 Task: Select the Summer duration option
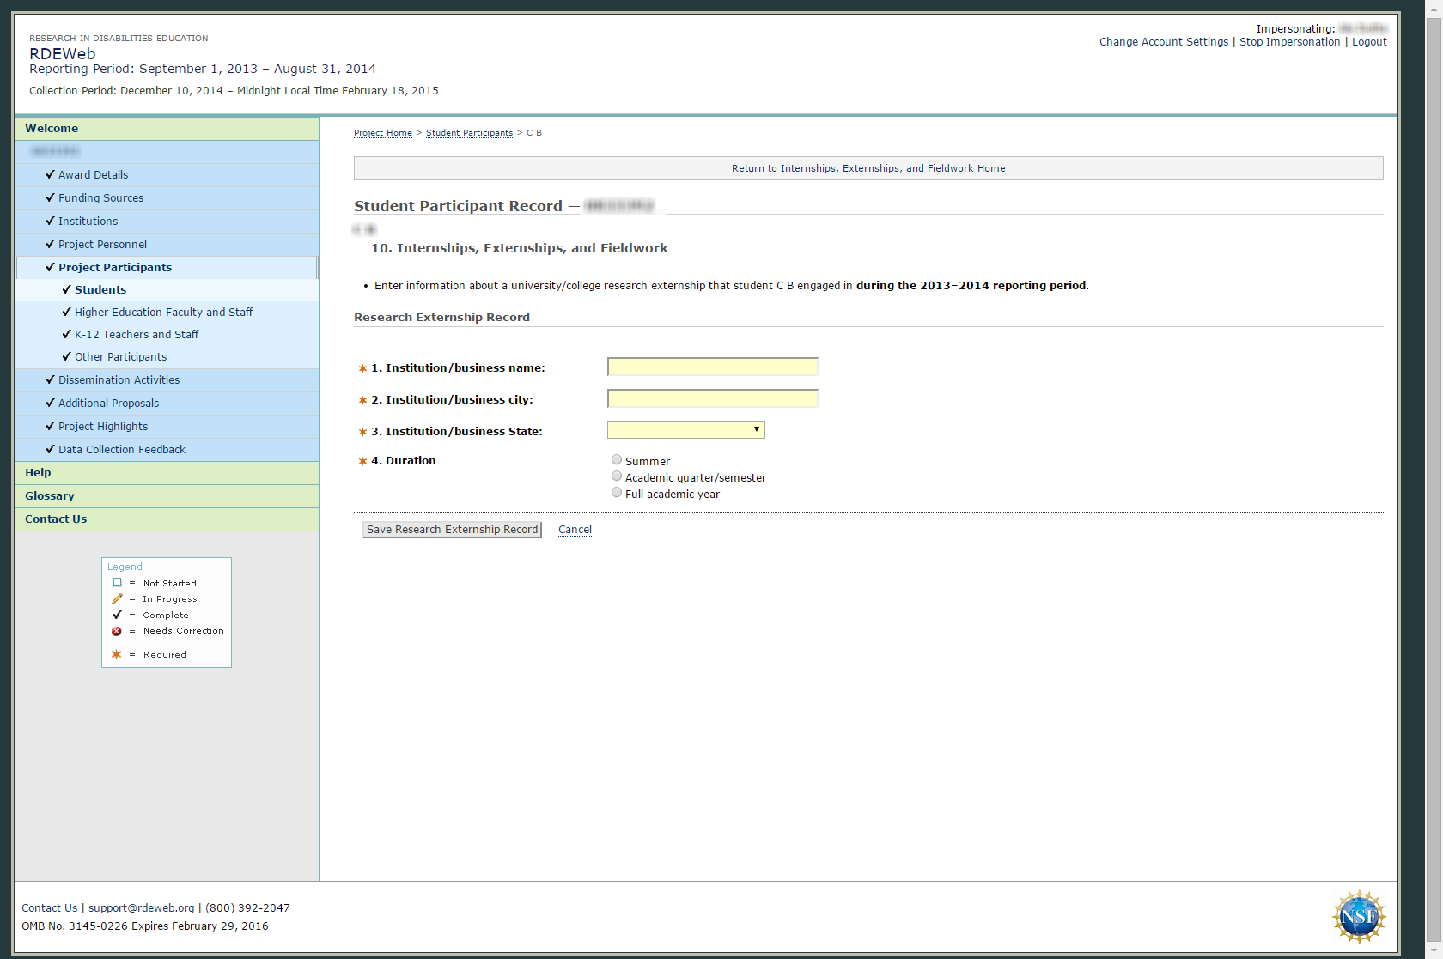click(x=617, y=460)
